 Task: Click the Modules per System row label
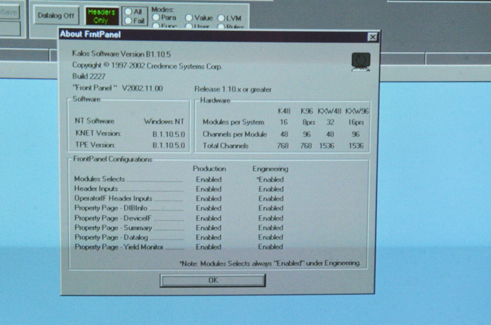[x=233, y=122]
